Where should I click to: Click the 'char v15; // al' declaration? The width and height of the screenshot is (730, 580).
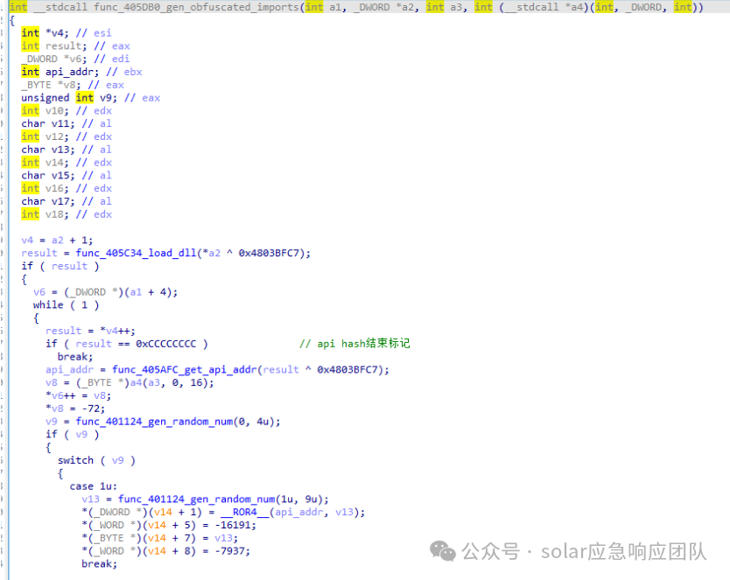point(67,175)
